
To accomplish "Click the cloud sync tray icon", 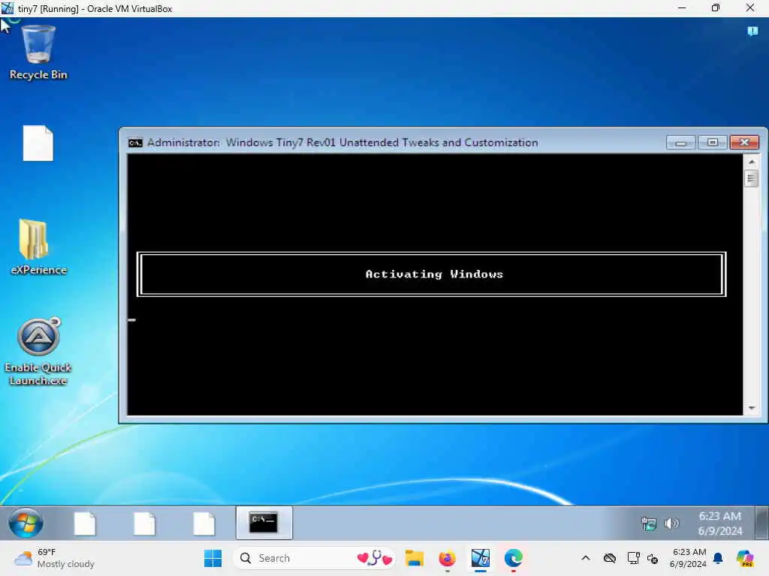I will coord(610,558).
